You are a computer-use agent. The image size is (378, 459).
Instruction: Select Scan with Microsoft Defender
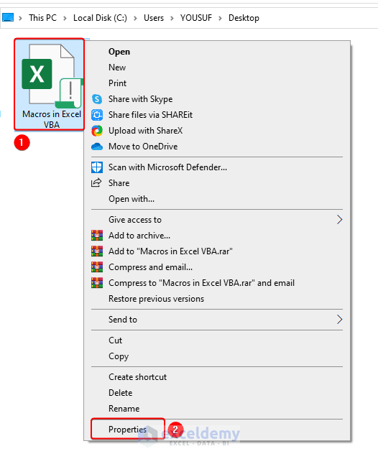167,167
